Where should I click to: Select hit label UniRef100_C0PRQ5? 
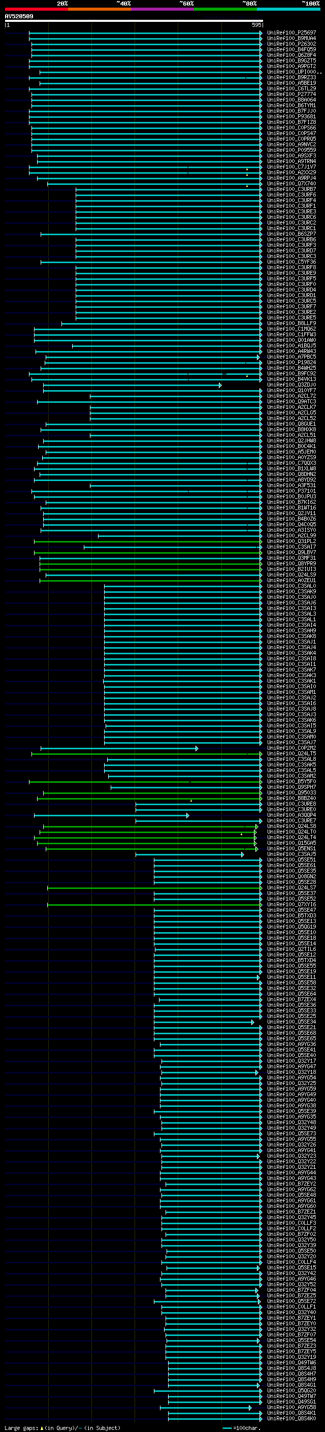pos(291,139)
